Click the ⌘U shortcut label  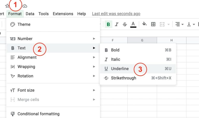[x=168, y=69]
